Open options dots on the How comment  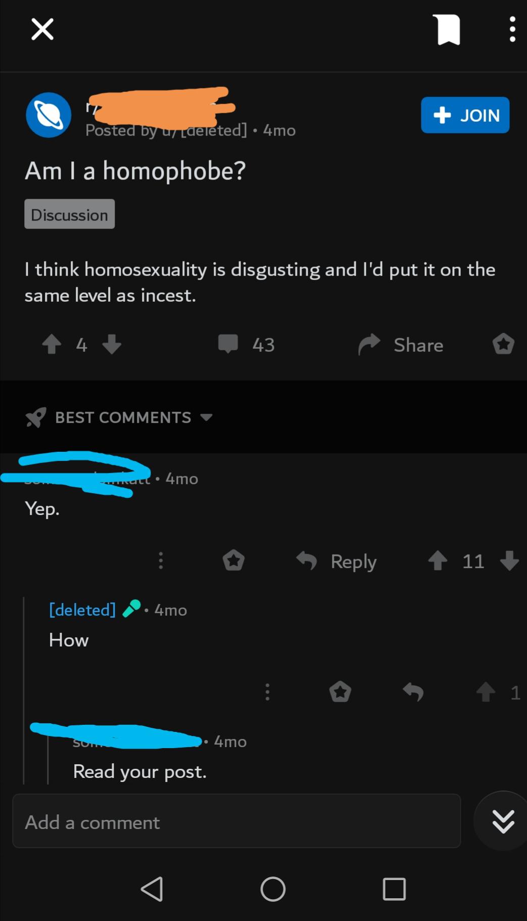click(x=267, y=692)
